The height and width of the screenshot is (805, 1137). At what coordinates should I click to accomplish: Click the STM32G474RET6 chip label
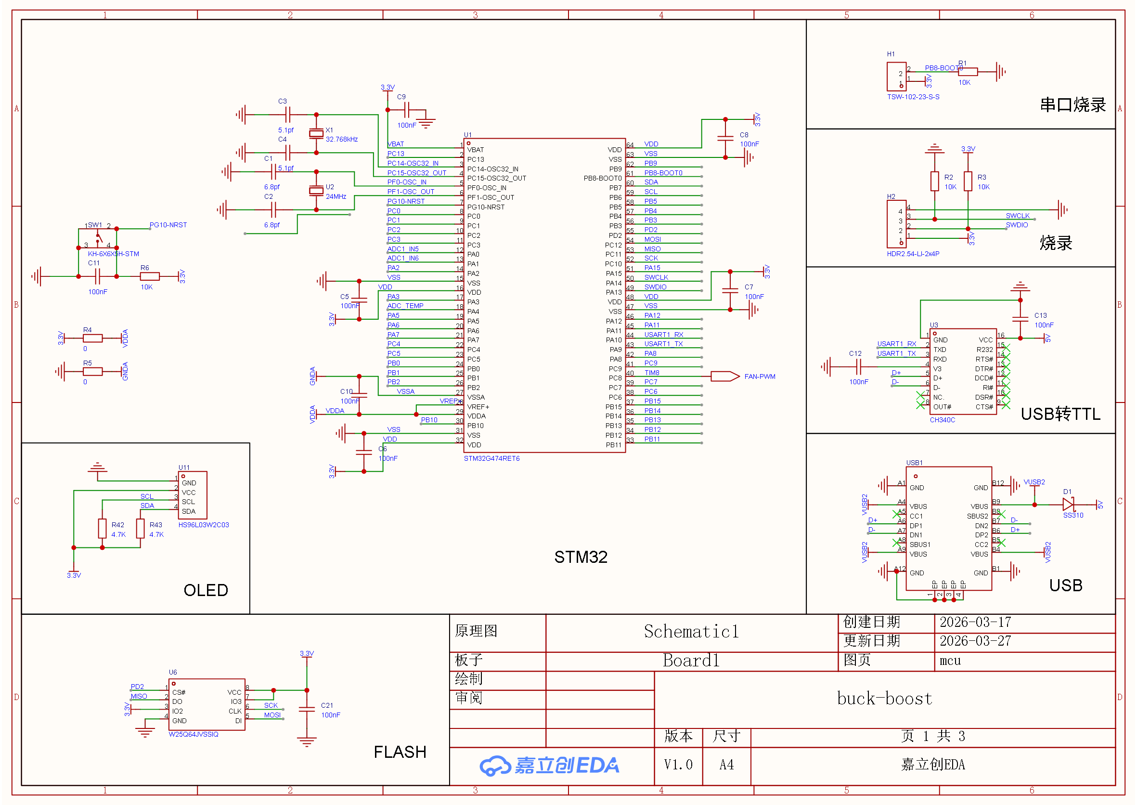491,458
